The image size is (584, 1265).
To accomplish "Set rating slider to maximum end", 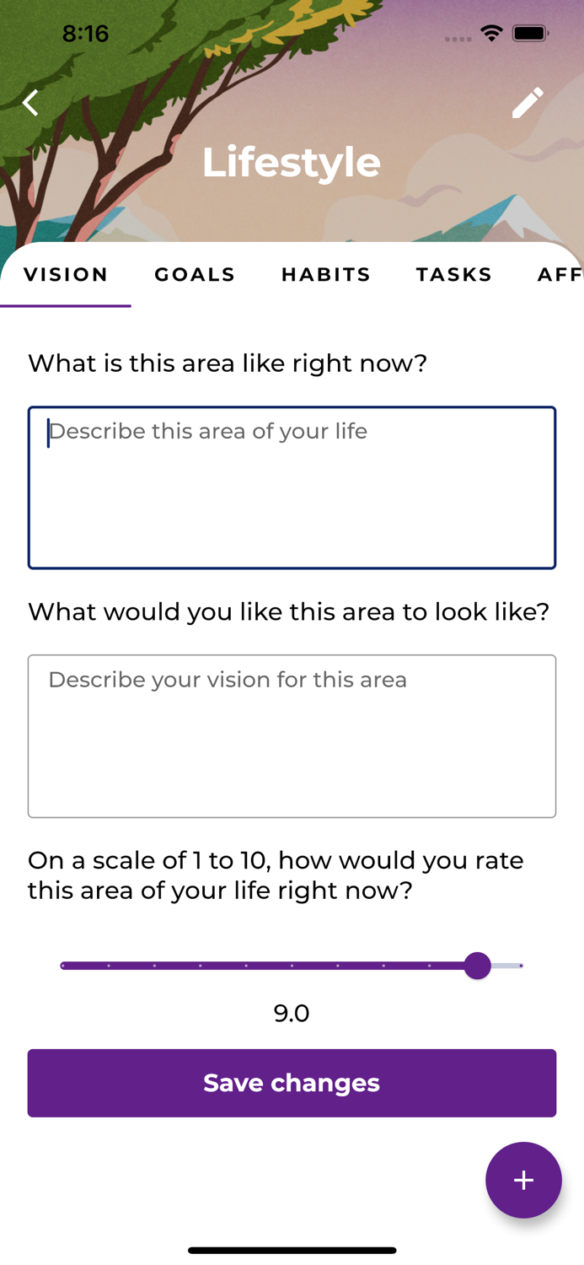I will click(522, 966).
